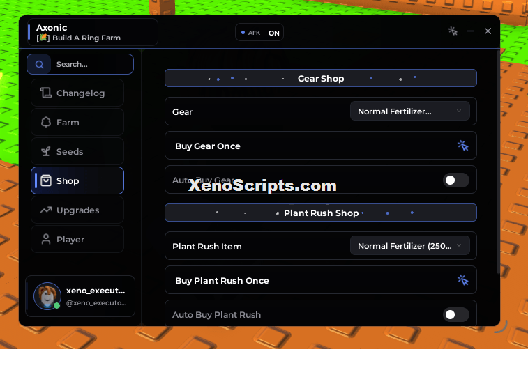
Task: Focus the Search... input field
Action: pyautogui.click(x=80, y=64)
